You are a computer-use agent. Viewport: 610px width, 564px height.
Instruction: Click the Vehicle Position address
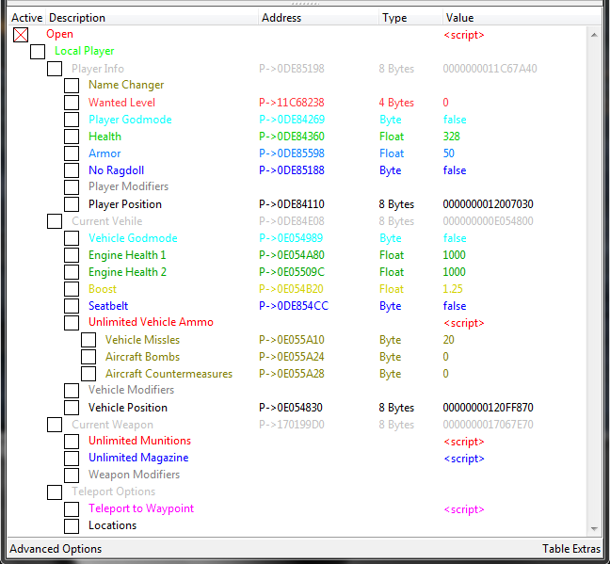click(291, 408)
